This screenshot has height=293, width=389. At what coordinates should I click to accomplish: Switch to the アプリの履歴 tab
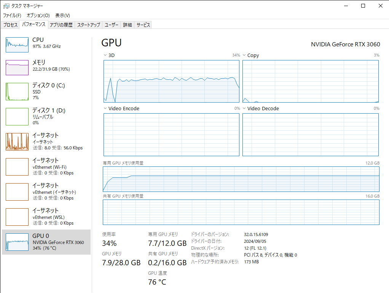(61, 25)
